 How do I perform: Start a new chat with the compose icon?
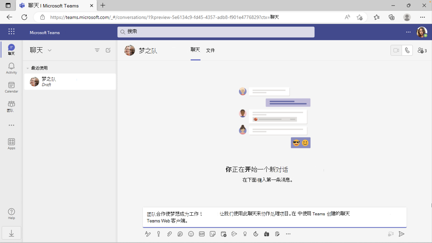coord(108,50)
